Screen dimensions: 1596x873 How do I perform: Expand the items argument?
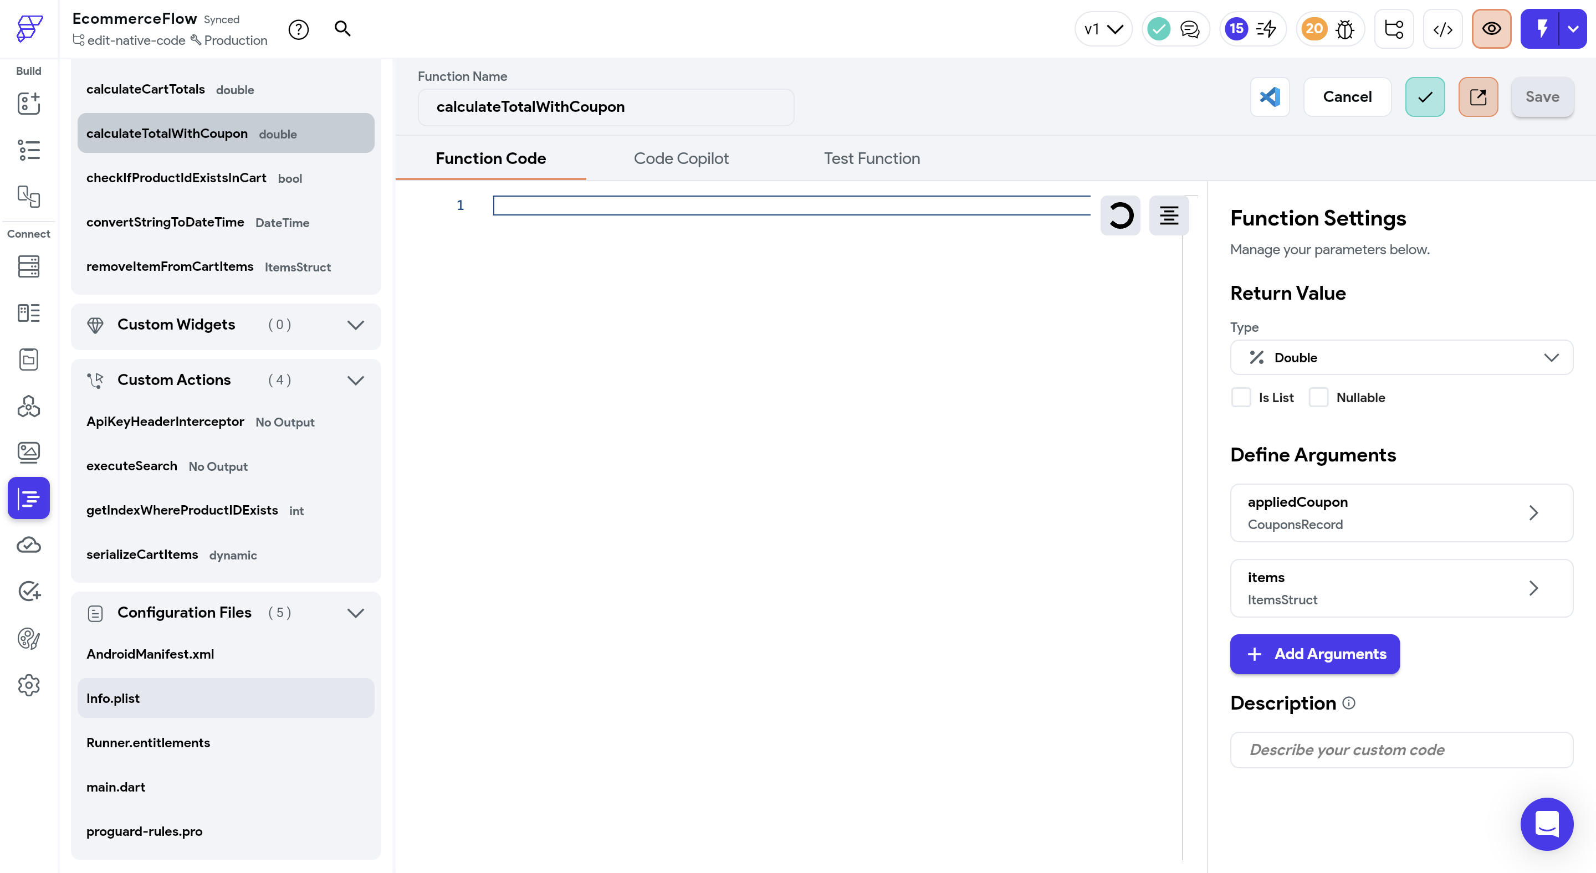1401,588
